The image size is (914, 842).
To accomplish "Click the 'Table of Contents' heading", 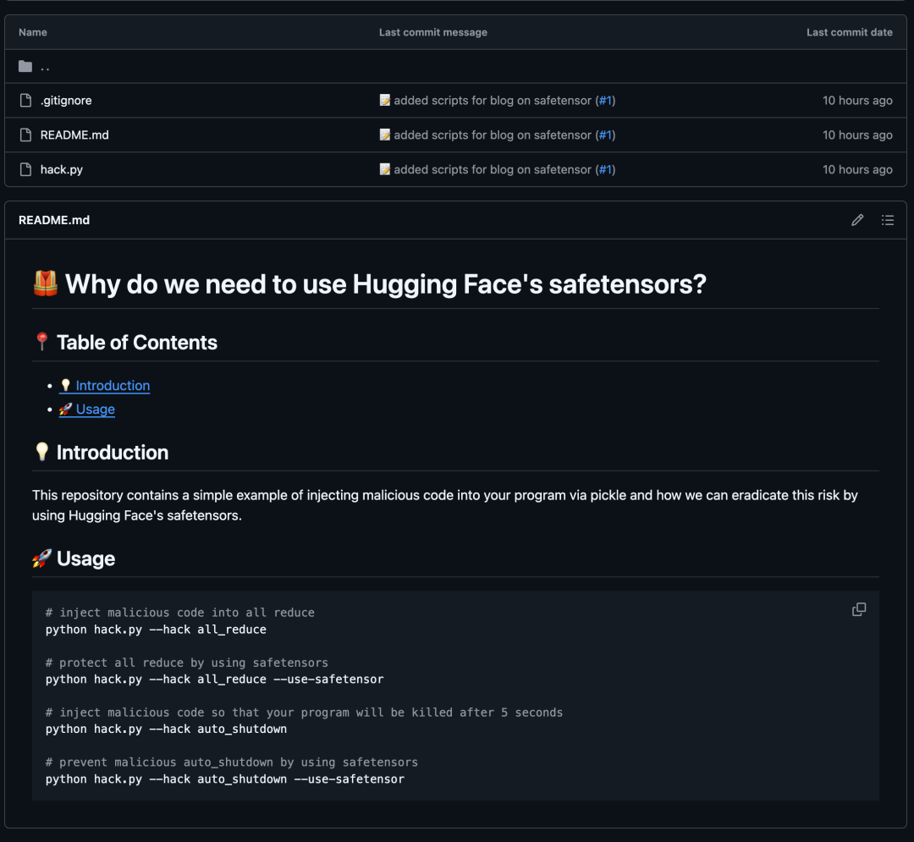I will click(x=125, y=343).
